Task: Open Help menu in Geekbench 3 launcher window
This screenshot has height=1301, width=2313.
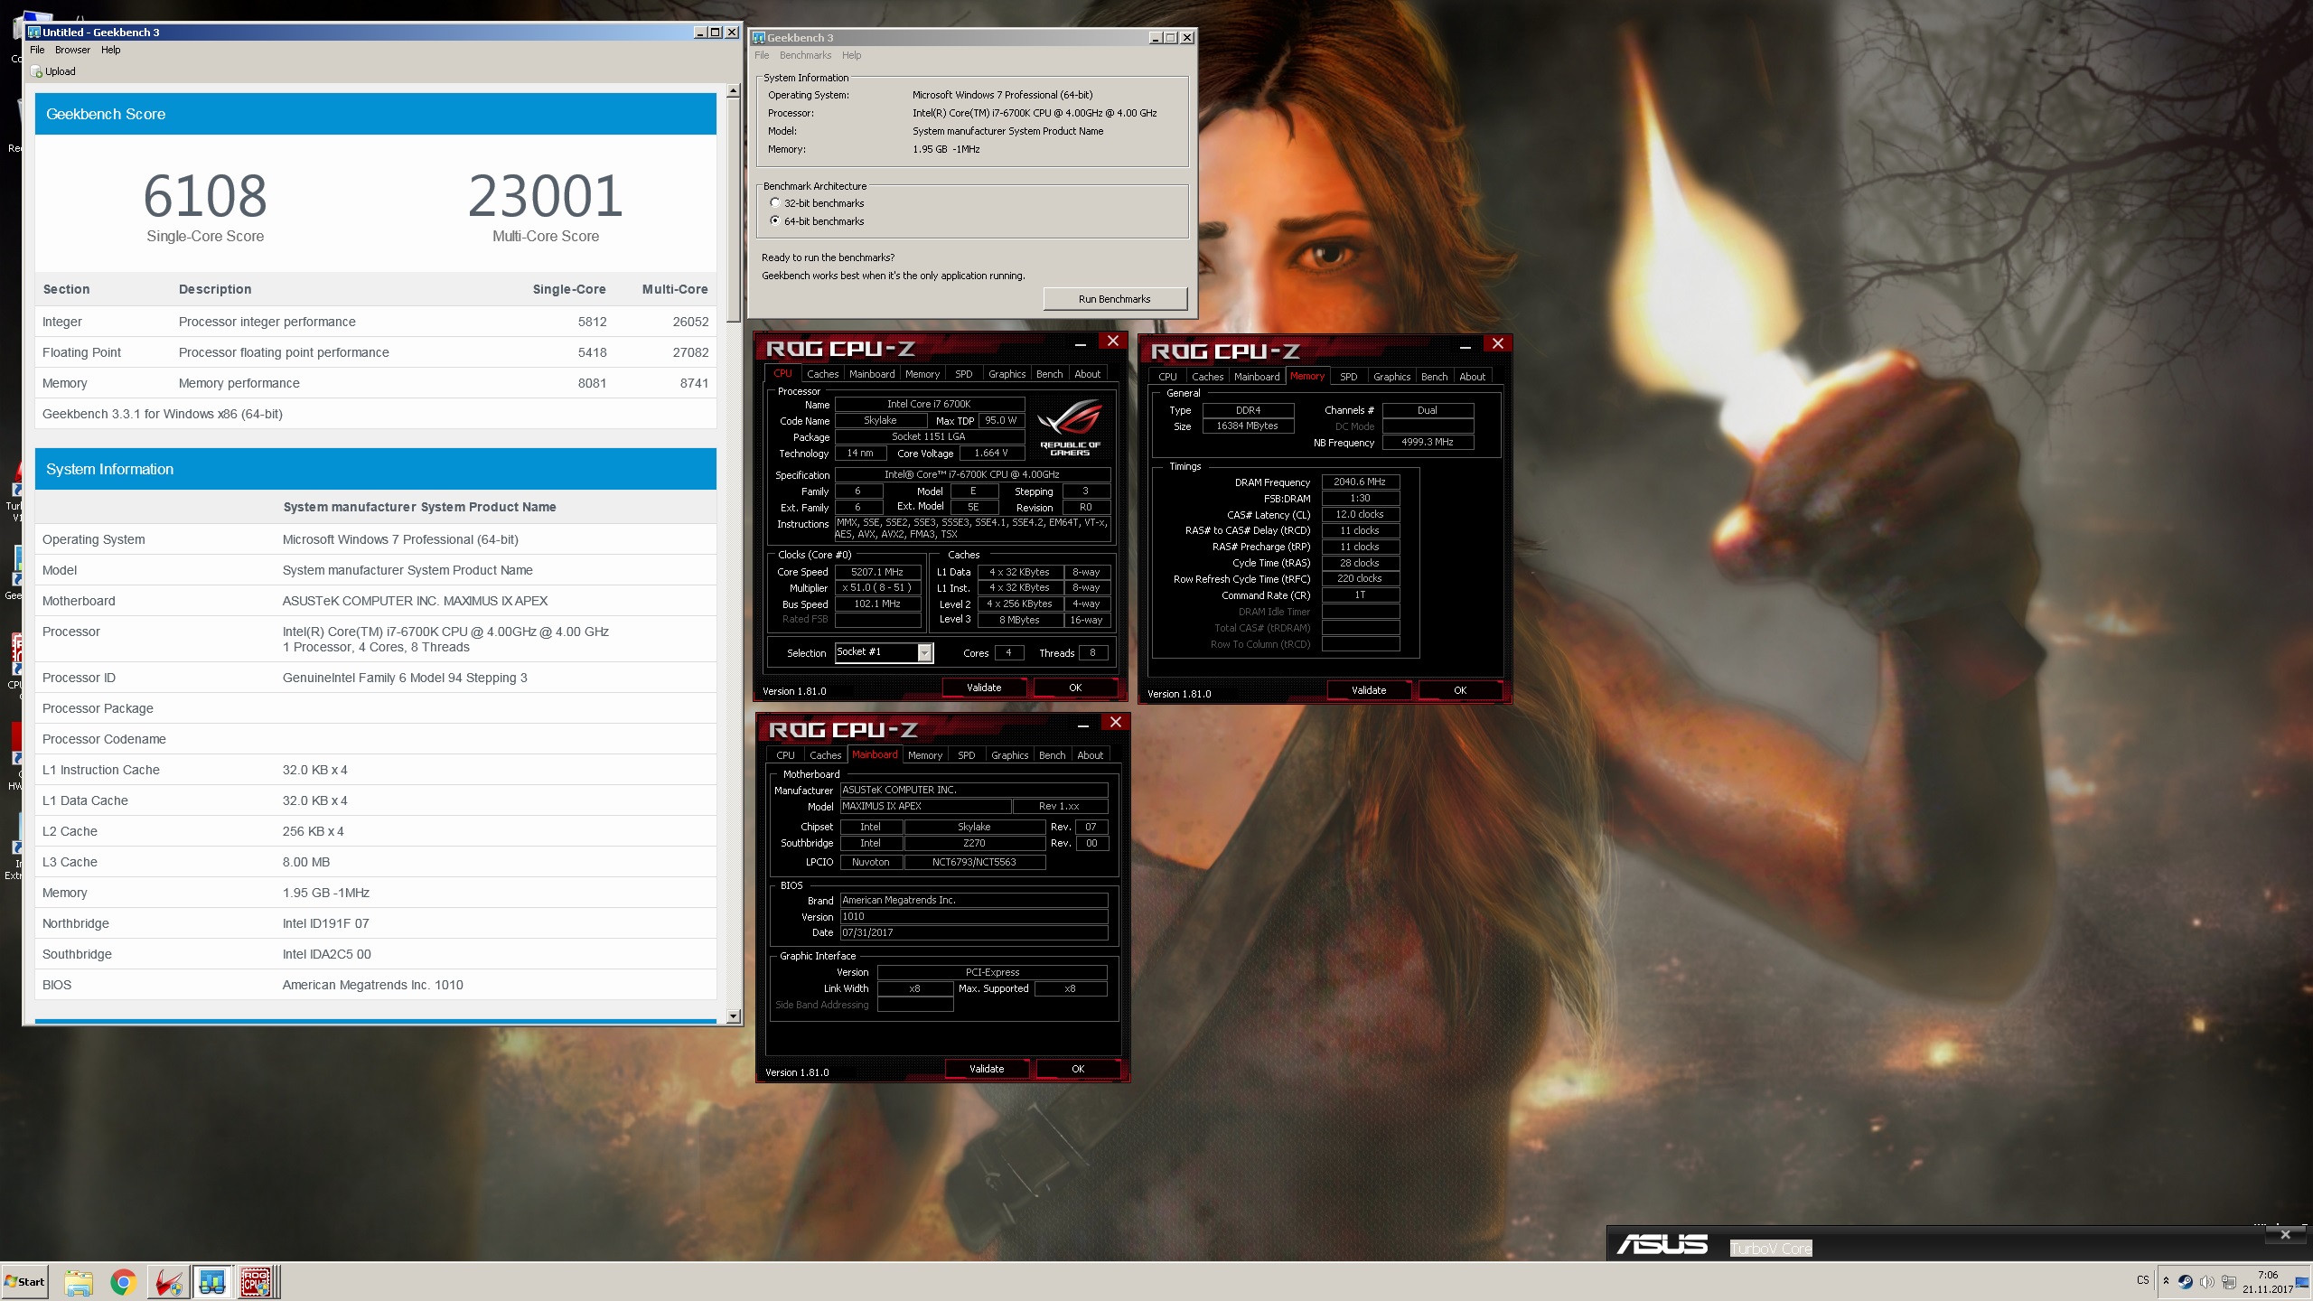Action: (x=851, y=55)
